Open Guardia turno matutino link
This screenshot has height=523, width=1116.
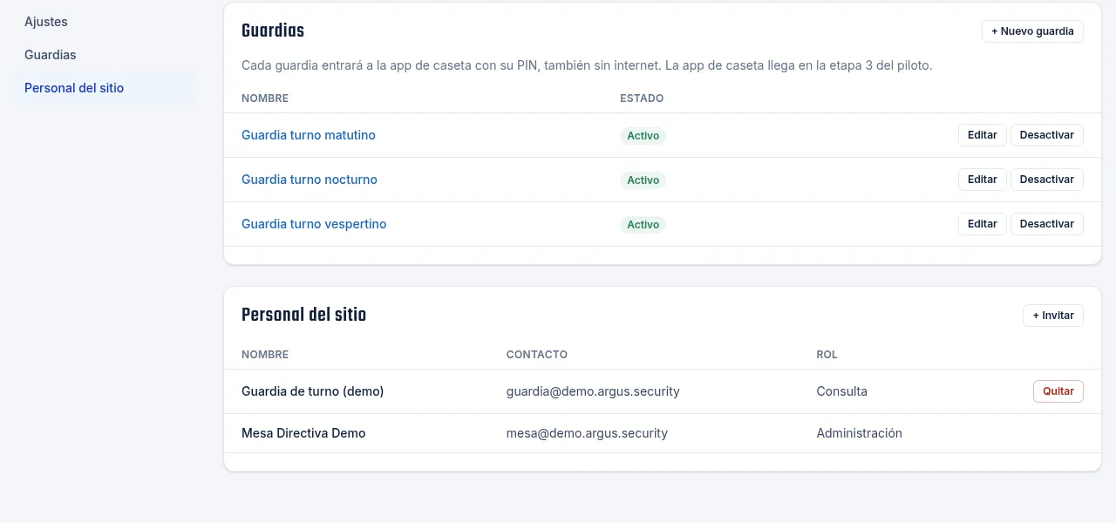point(309,135)
